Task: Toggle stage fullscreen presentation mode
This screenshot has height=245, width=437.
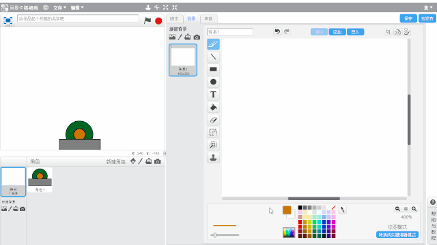Action: 8,20
